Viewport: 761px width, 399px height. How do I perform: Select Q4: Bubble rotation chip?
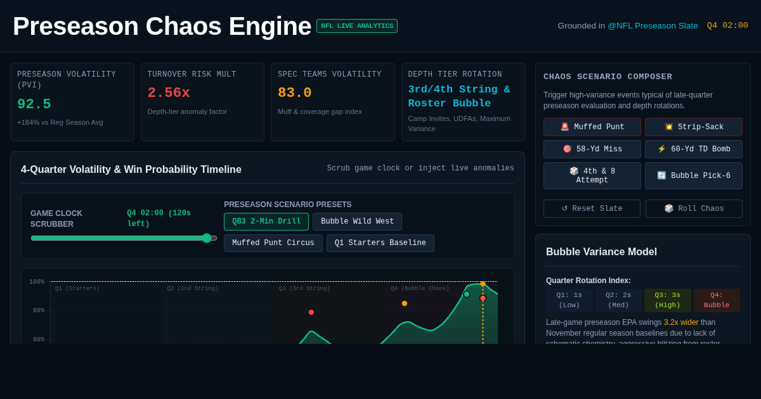pyautogui.click(x=717, y=300)
